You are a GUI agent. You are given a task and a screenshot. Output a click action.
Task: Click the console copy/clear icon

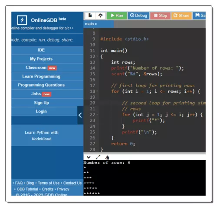coord(107,157)
